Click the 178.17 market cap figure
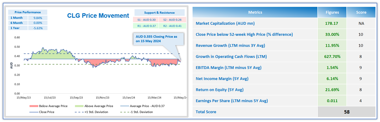The image size is (380, 122). coord(332,23)
